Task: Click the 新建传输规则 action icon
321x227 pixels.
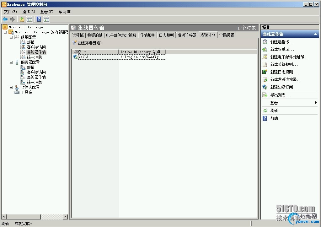Action: (265, 65)
